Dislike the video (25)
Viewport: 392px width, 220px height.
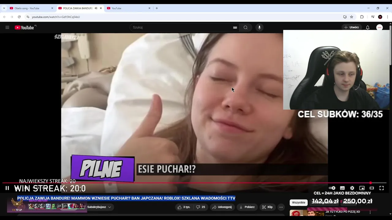click(x=201, y=207)
